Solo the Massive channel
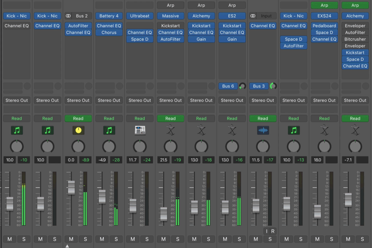The height and width of the screenshot is (248, 372). click(x=178, y=239)
